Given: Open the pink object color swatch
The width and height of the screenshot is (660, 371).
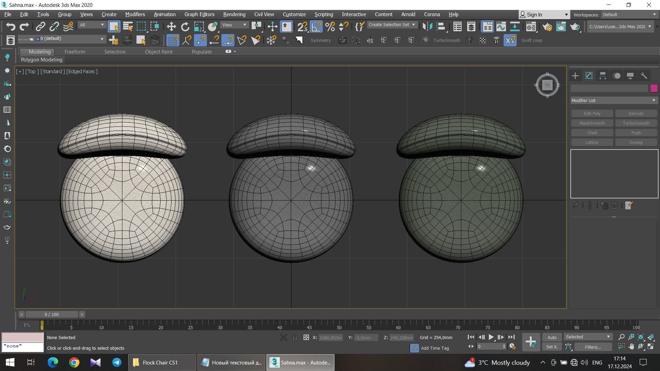Looking at the screenshot, I should (654, 88).
